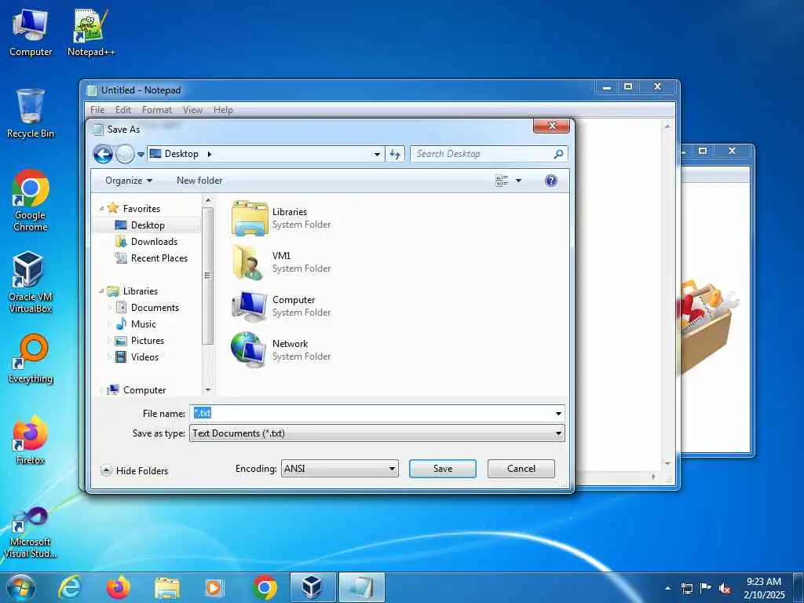Select Downloads under Favorites
Image resolution: width=804 pixels, height=603 pixels.
(154, 242)
